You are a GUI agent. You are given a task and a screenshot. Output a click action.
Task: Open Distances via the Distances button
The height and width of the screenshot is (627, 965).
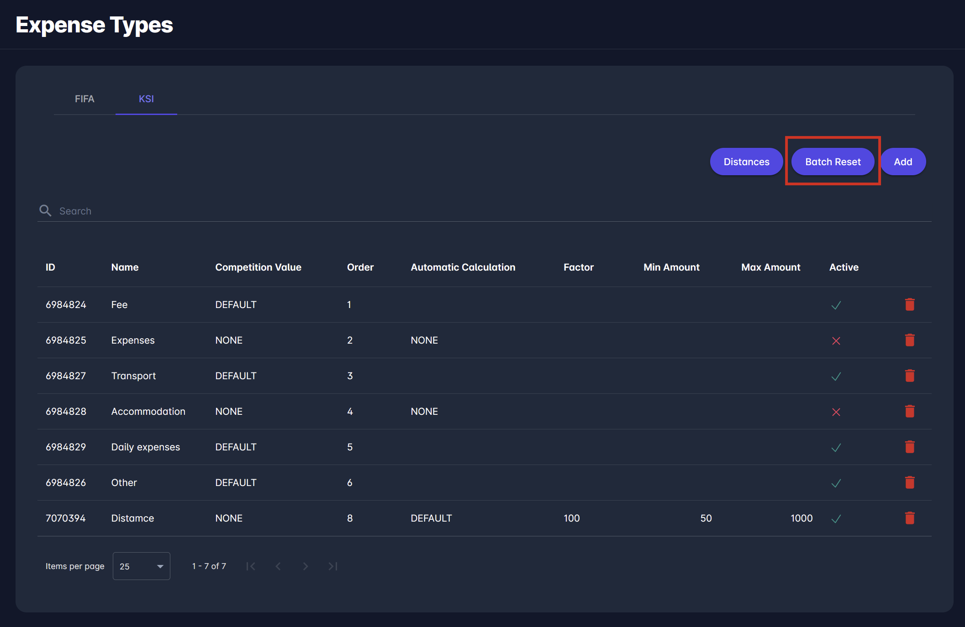pyautogui.click(x=746, y=162)
